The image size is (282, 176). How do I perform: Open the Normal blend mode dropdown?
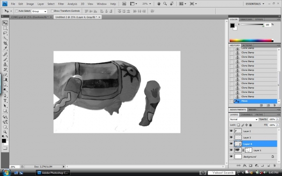243,119
